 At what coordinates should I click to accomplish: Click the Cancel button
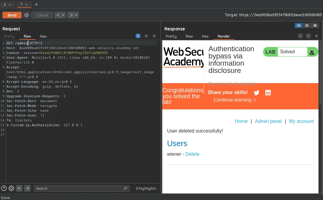click(42, 15)
